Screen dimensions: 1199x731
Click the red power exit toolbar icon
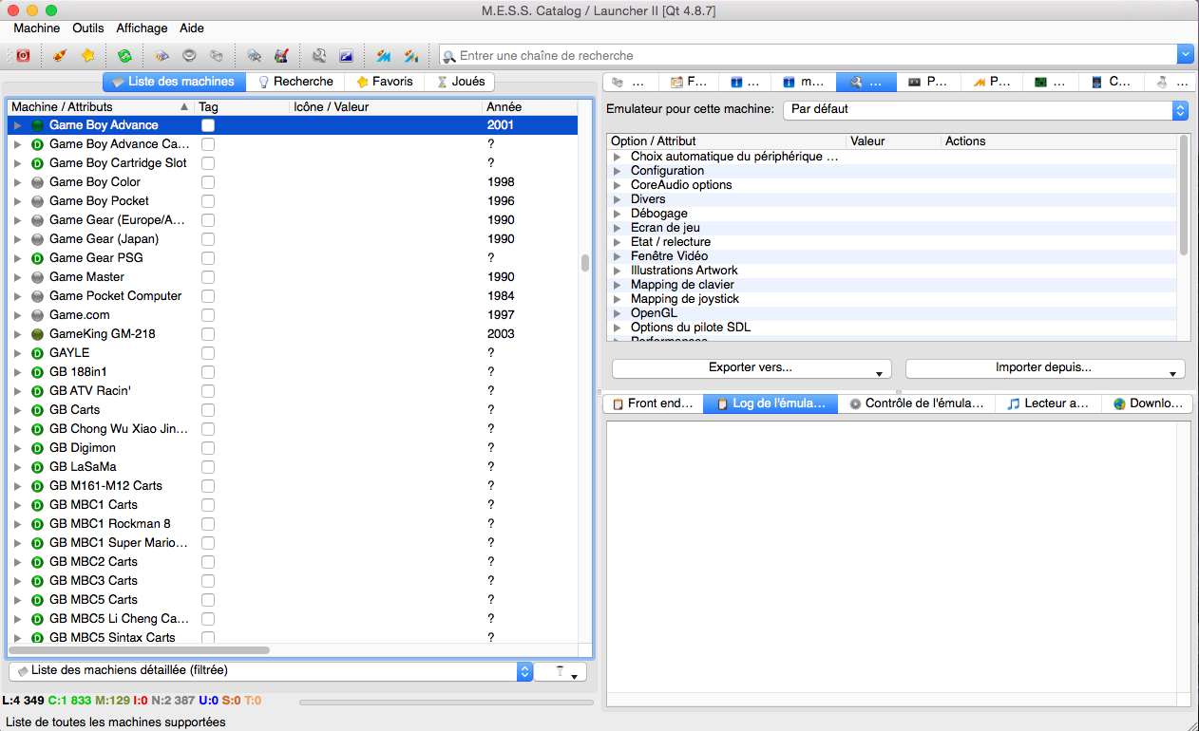point(23,55)
